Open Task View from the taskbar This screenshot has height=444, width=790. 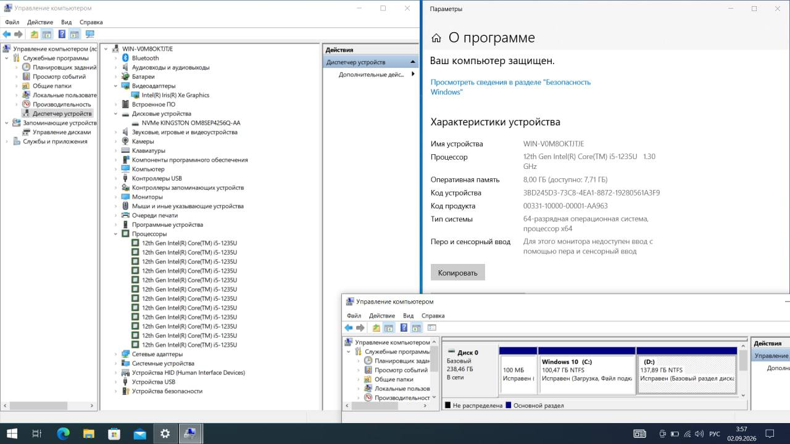(x=37, y=434)
